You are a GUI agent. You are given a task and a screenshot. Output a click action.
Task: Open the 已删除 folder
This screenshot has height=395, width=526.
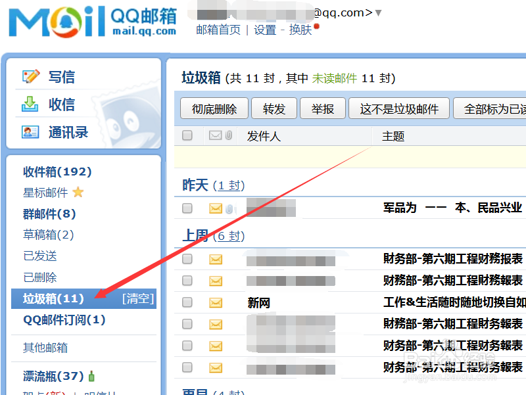40,277
